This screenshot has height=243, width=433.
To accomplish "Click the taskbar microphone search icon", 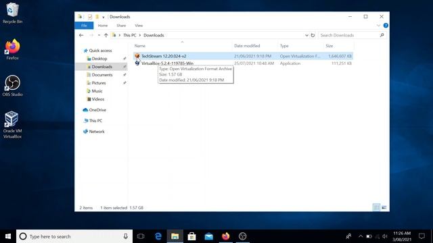I will tap(126, 236).
